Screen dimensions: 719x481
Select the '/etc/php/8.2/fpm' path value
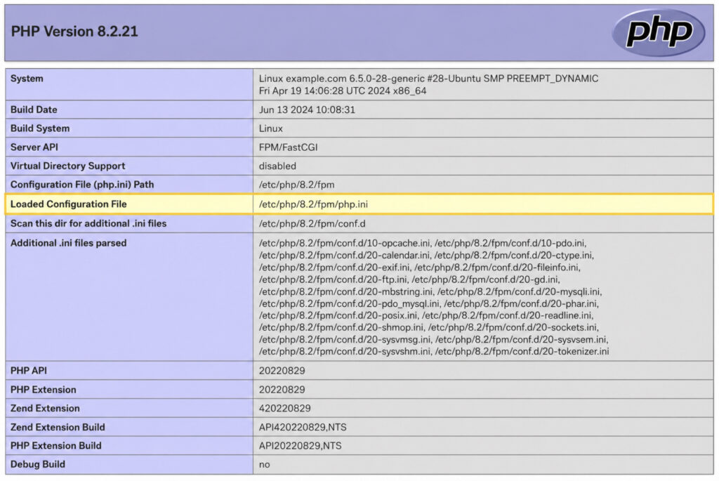click(x=297, y=185)
